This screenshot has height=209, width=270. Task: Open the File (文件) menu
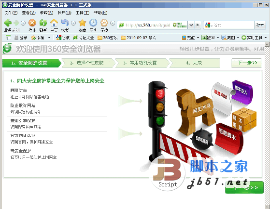point(11,13)
